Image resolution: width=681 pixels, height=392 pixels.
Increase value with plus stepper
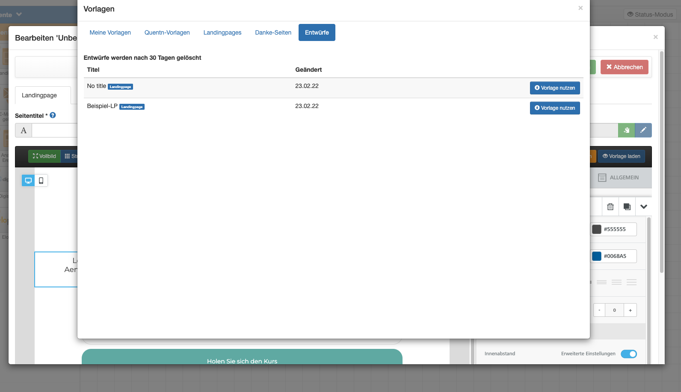pyautogui.click(x=630, y=310)
